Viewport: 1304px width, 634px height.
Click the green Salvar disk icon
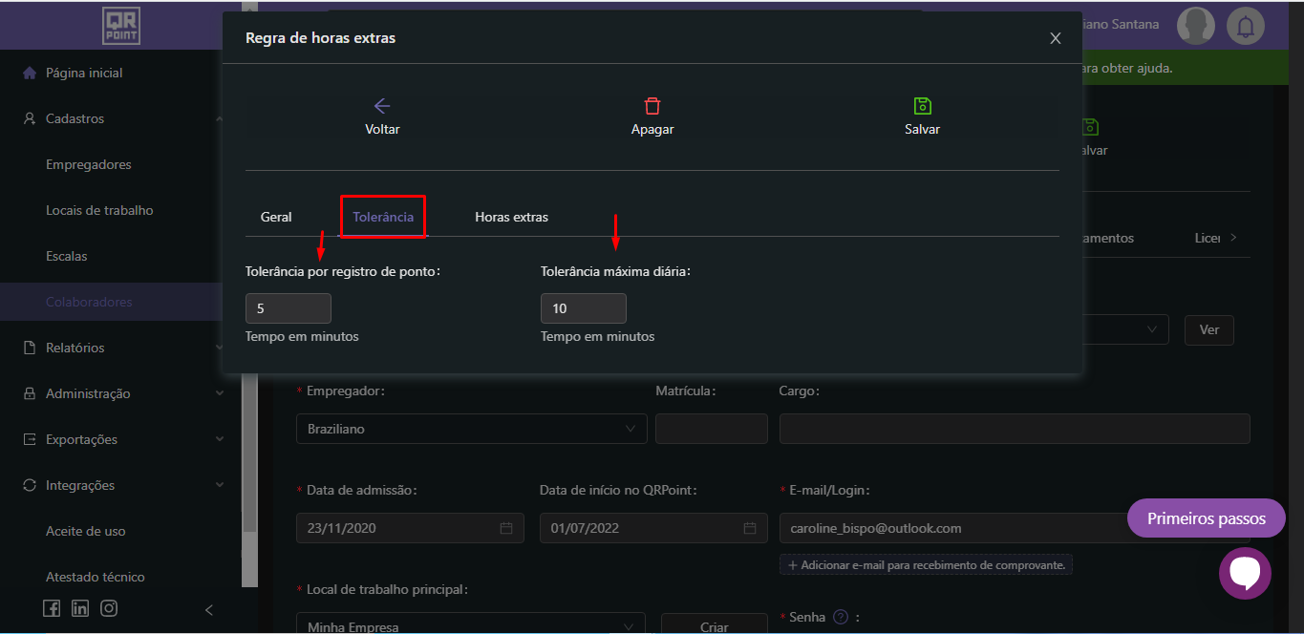tap(922, 106)
